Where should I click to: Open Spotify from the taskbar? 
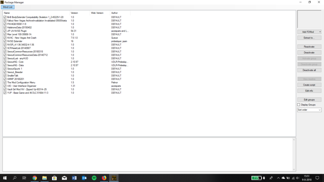tap(94, 178)
